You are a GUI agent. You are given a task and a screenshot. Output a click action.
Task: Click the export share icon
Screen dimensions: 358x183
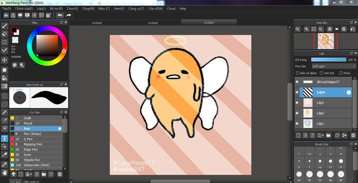[x=13, y=15]
